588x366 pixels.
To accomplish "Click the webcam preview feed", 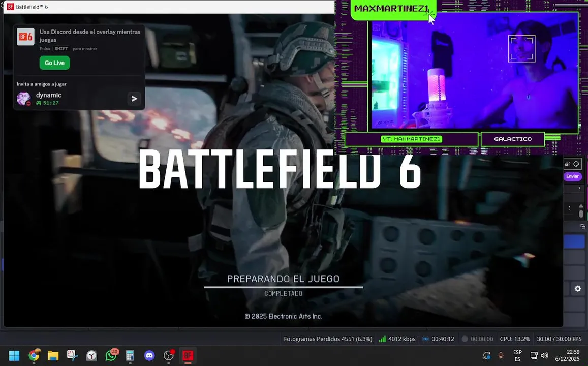I will [x=474, y=71].
